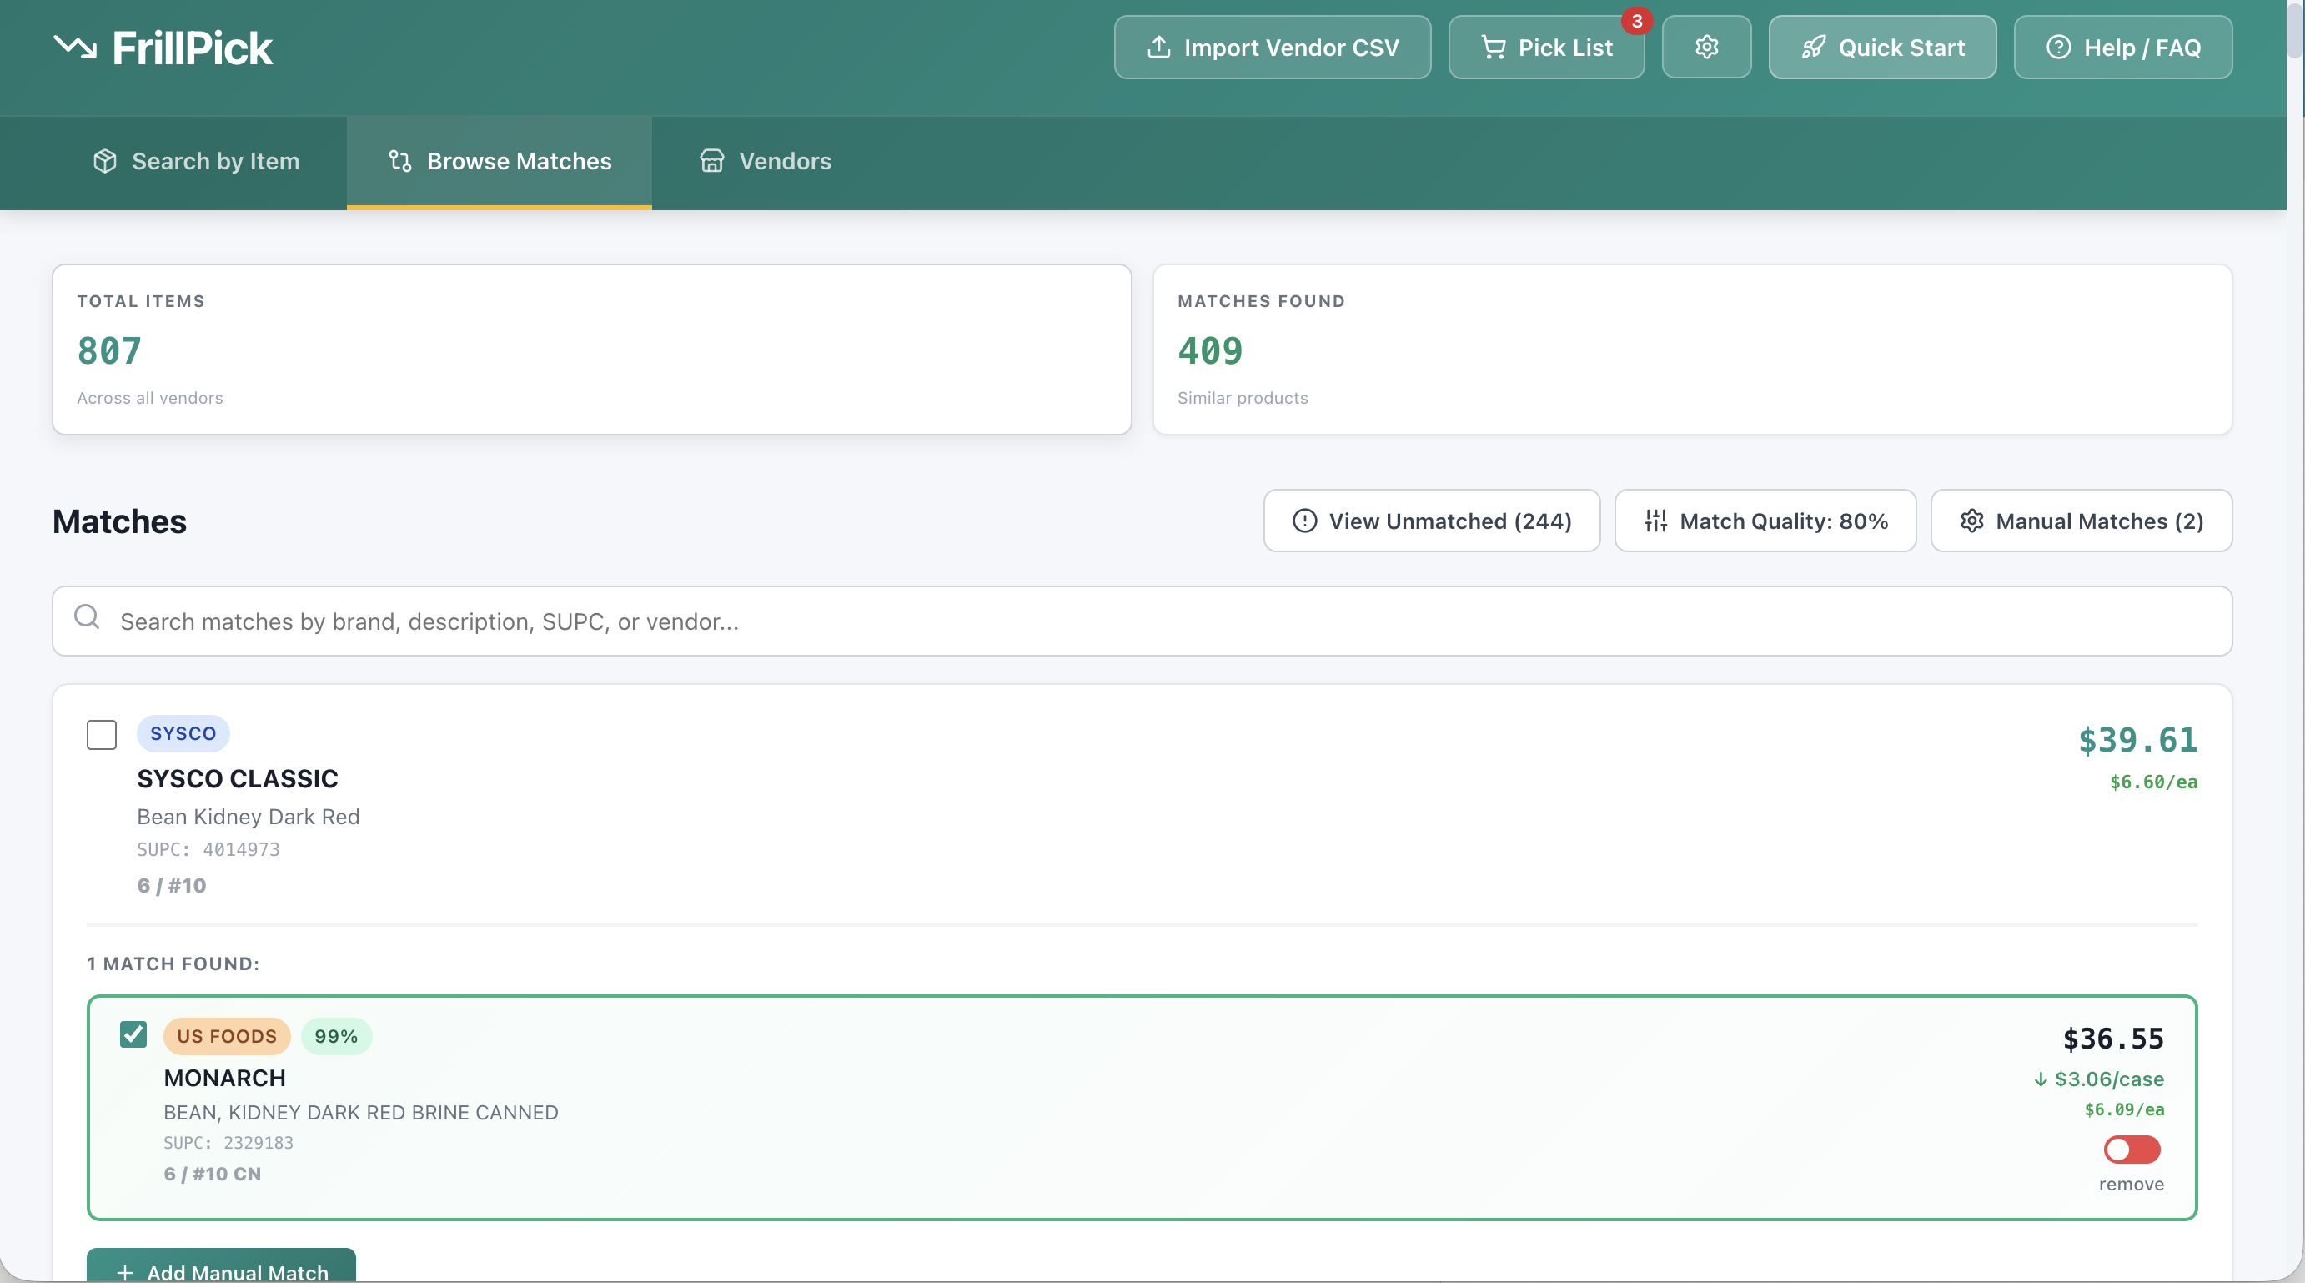The width and height of the screenshot is (2305, 1283).
Task: Switch to the Search by Item tab
Action: pos(196,161)
